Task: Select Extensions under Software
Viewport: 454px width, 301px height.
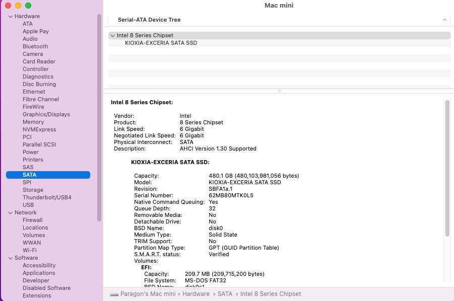Action: coord(37,295)
